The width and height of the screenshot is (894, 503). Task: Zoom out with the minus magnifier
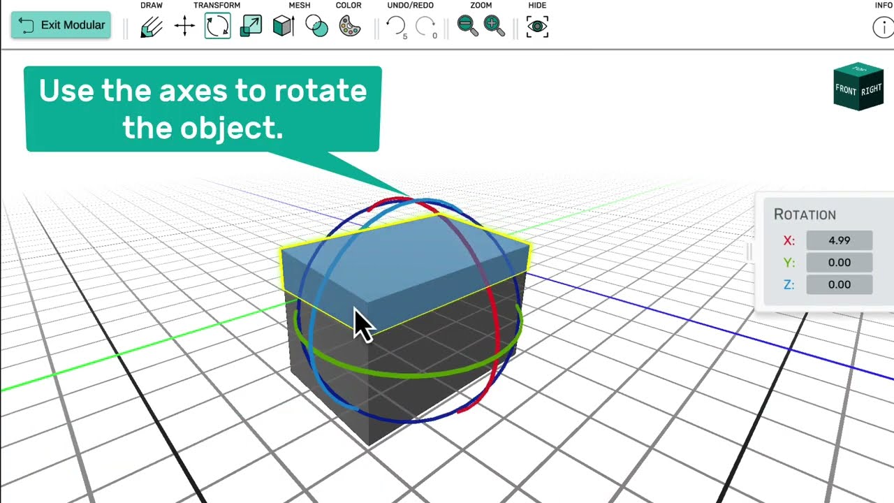467,27
